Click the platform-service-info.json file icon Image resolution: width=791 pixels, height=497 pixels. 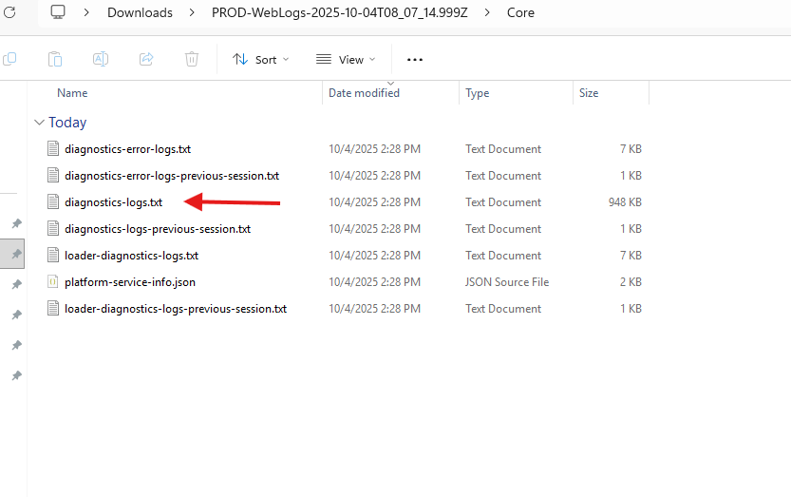[53, 282]
